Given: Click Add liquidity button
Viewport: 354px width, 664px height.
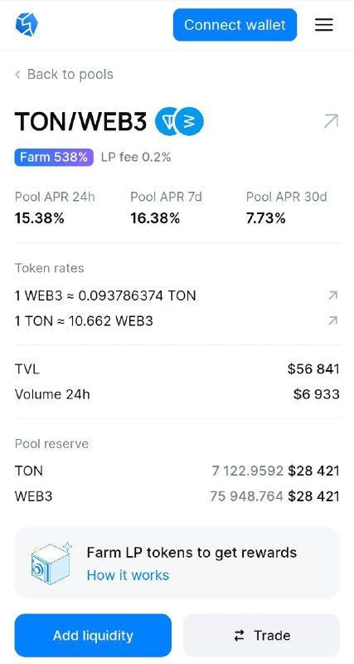Looking at the screenshot, I should 93,635.
